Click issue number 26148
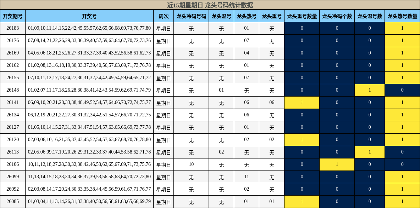The height and width of the screenshot is (208, 420). click(12, 90)
